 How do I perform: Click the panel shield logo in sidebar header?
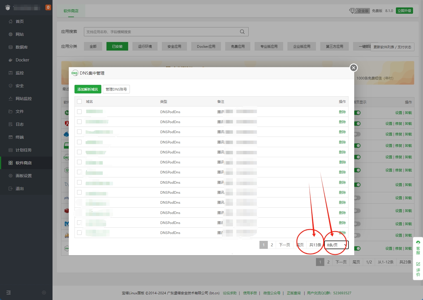point(8,8)
